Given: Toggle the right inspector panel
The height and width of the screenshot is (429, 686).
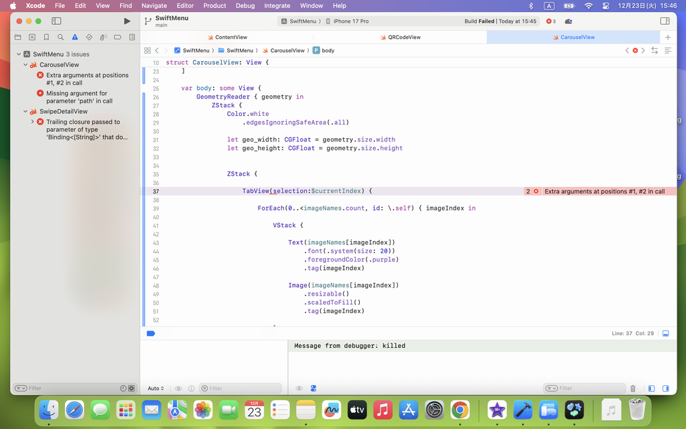Looking at the screenshot, I should 665,21.
